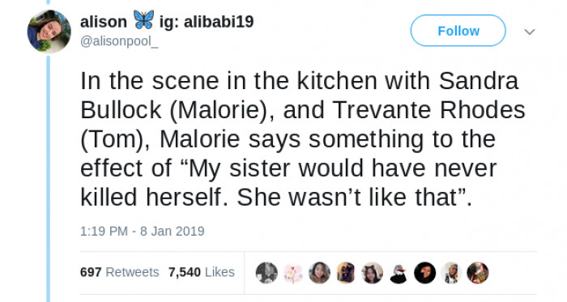Click the alison display name
The width and height of the screenshot is (567, 302).
tap(104, 22)
